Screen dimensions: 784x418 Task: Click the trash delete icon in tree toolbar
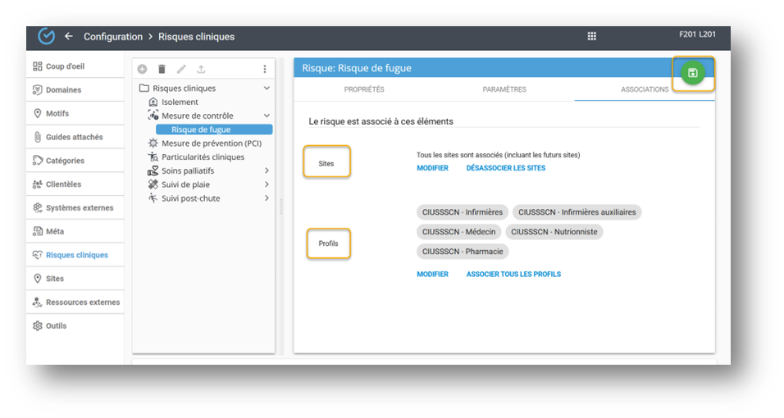coord(162,70)
